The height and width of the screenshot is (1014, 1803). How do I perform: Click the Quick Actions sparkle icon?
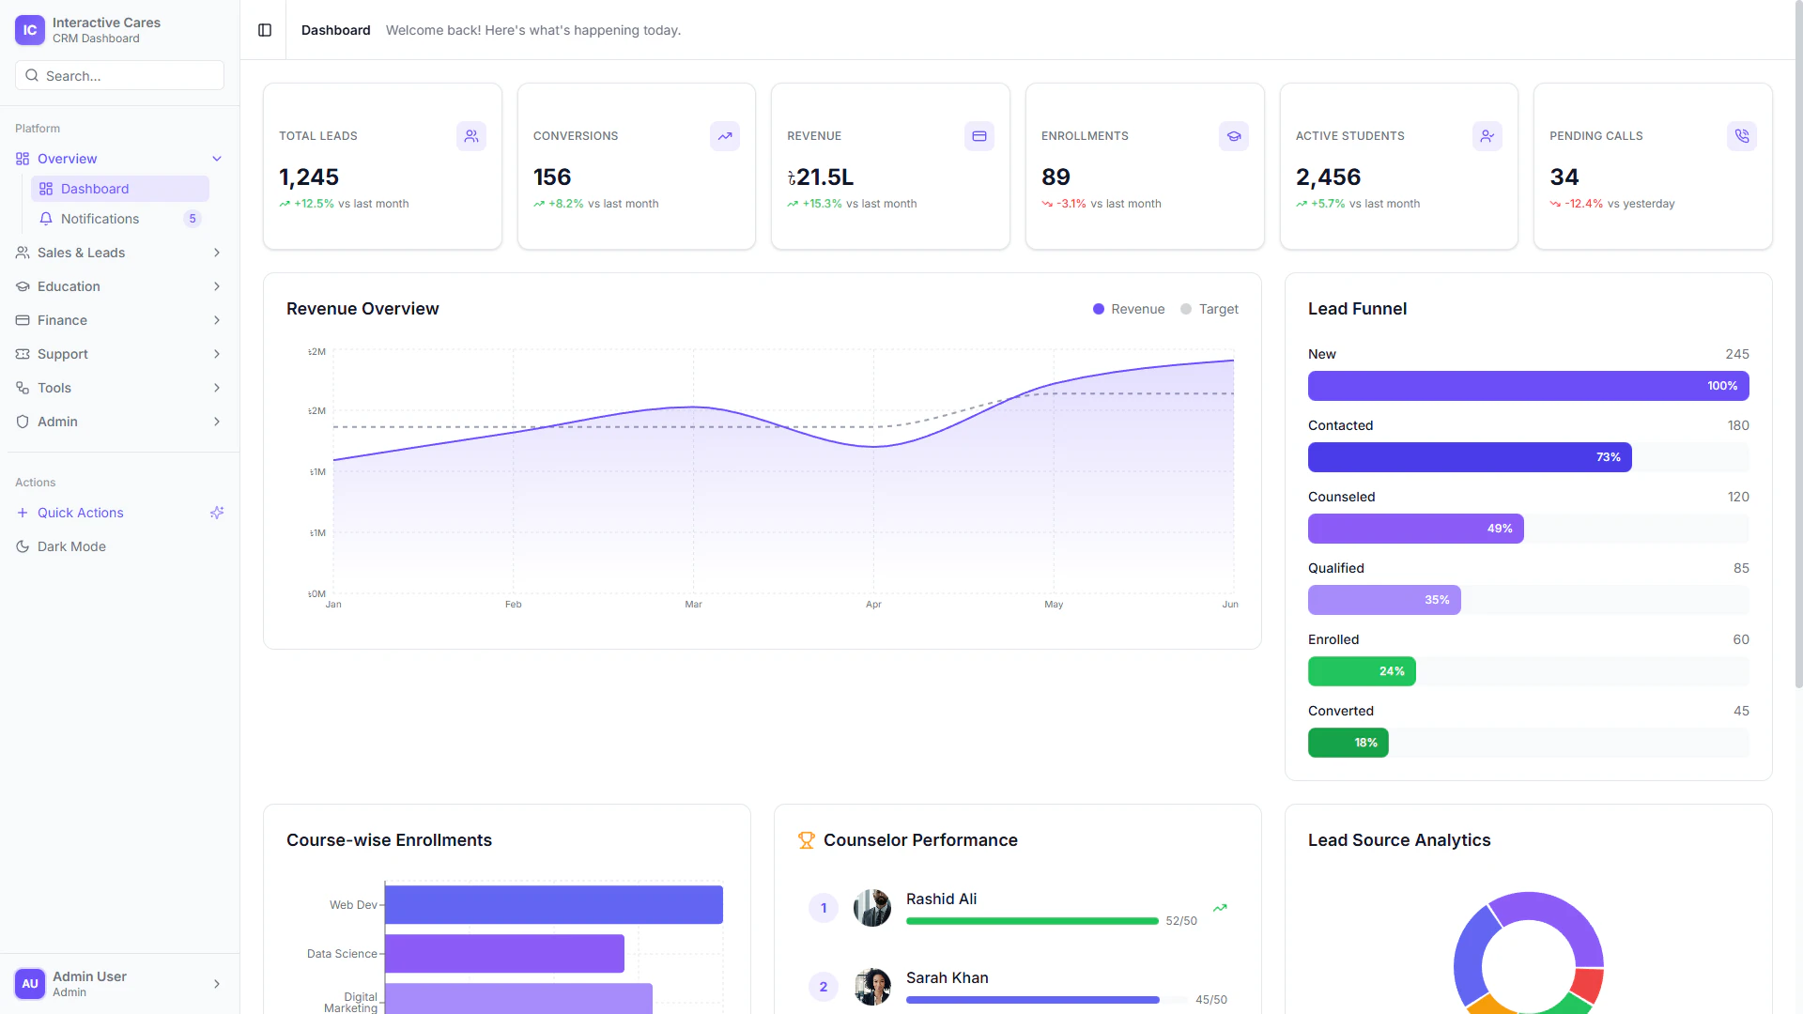(x=217, y=513)
